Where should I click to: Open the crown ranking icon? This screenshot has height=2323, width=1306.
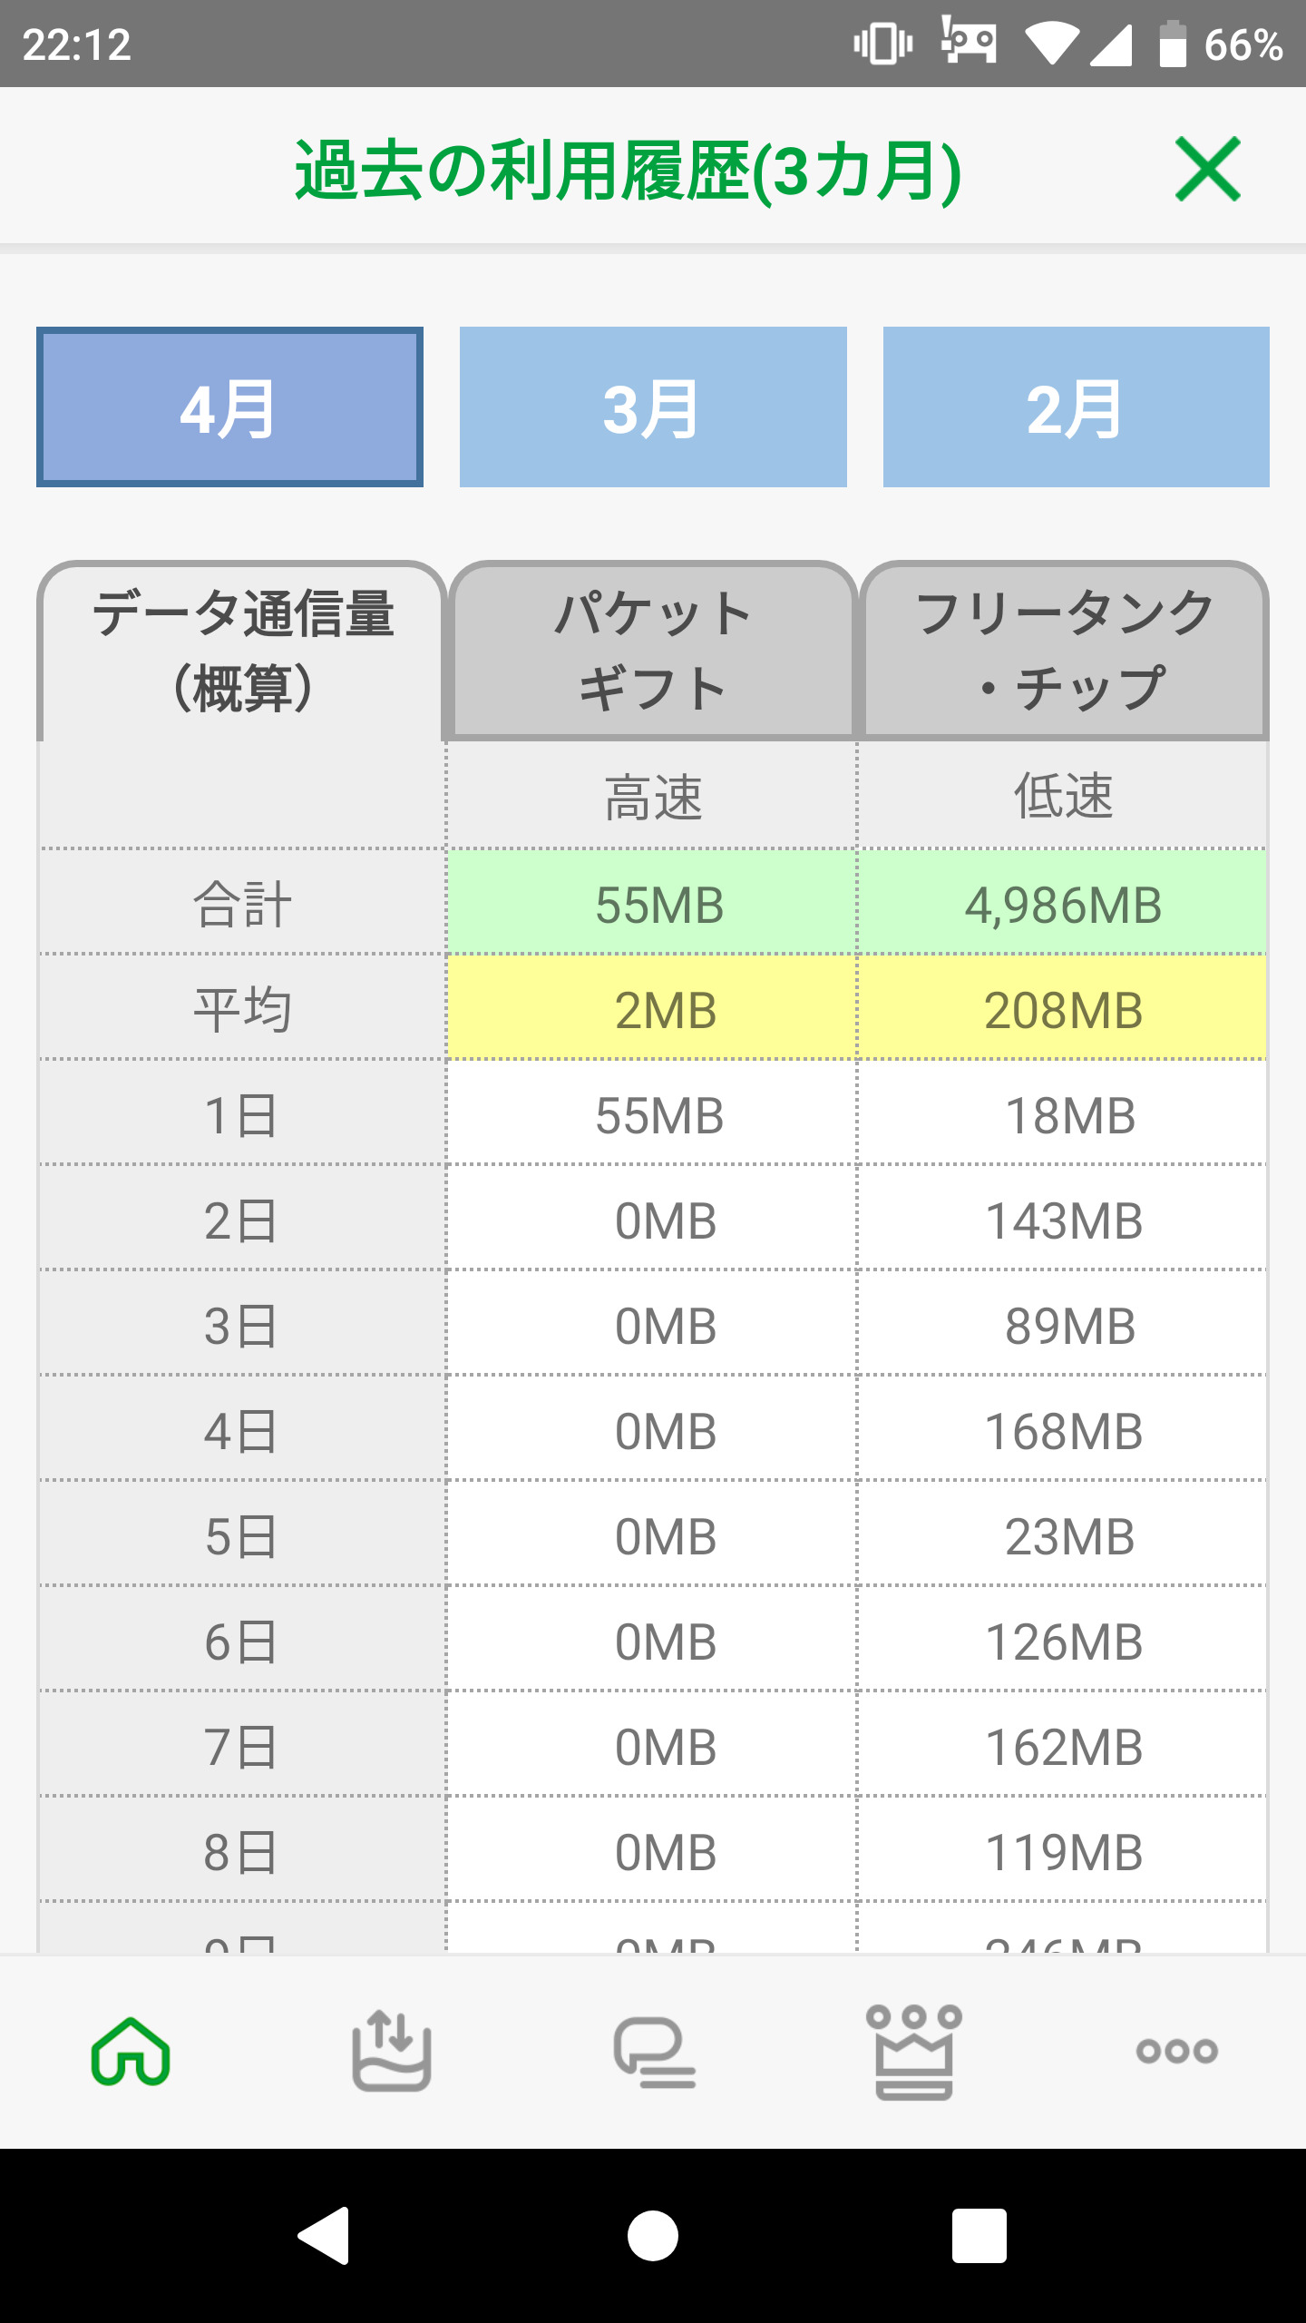[x=914, y=2051]
